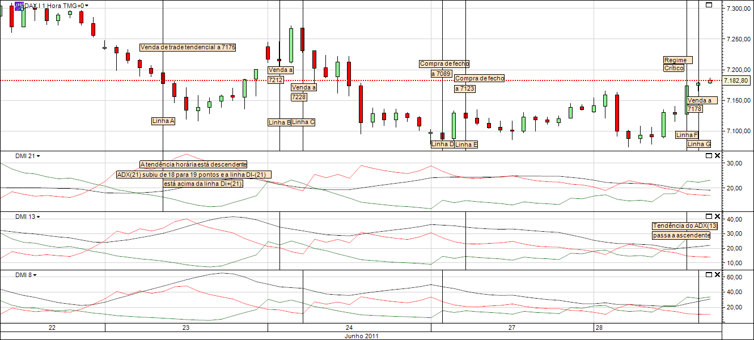Image resolution: width=754 pixels, height=340 pixels.
Task: Maximize the main DAX price chart panel
Action: 709,5
